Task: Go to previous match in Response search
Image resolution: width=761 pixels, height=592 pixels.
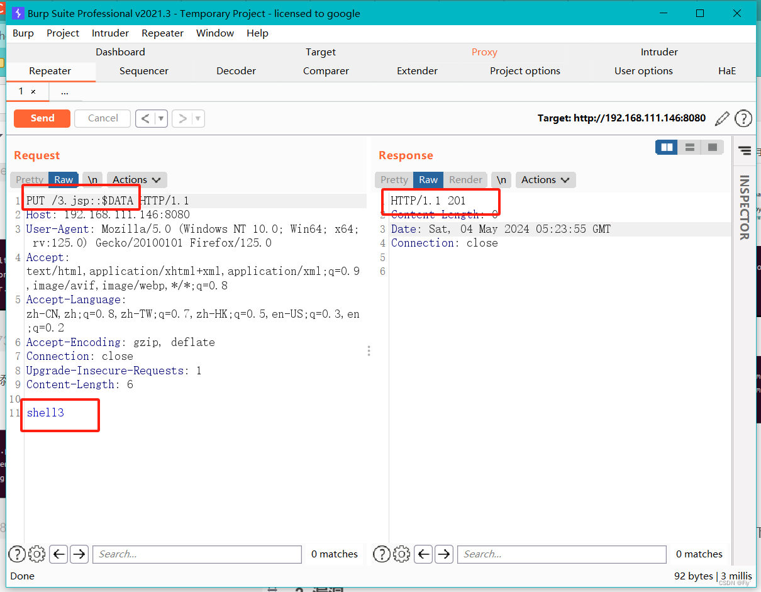Action: tap(424, 554)
